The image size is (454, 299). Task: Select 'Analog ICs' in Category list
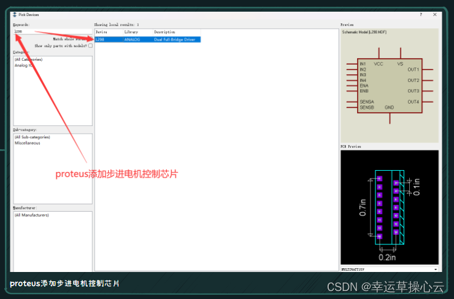click(x=23, y=66)
